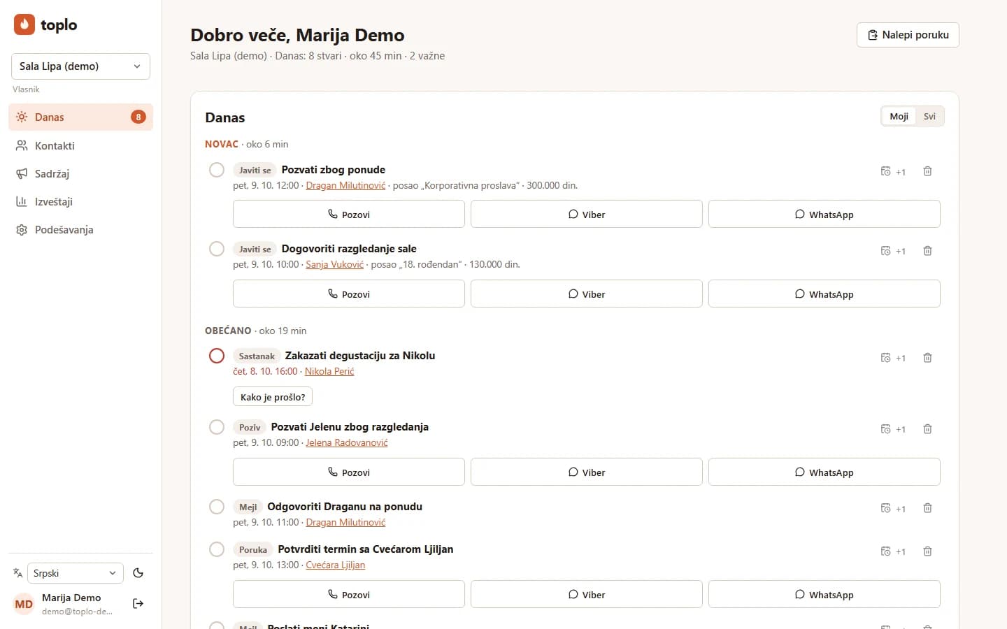Open the Sanja Vuković contact link
This screenshot has height=629, width=1007.
tap(334, 265)
